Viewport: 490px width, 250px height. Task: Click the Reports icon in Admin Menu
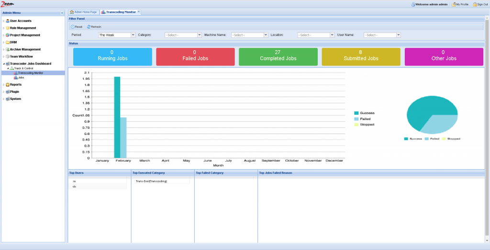(8, 85)
